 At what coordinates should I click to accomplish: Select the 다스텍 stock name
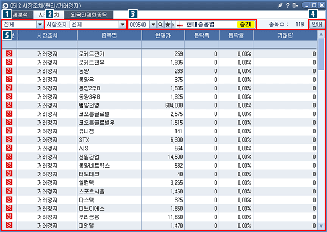click(87, 200)
